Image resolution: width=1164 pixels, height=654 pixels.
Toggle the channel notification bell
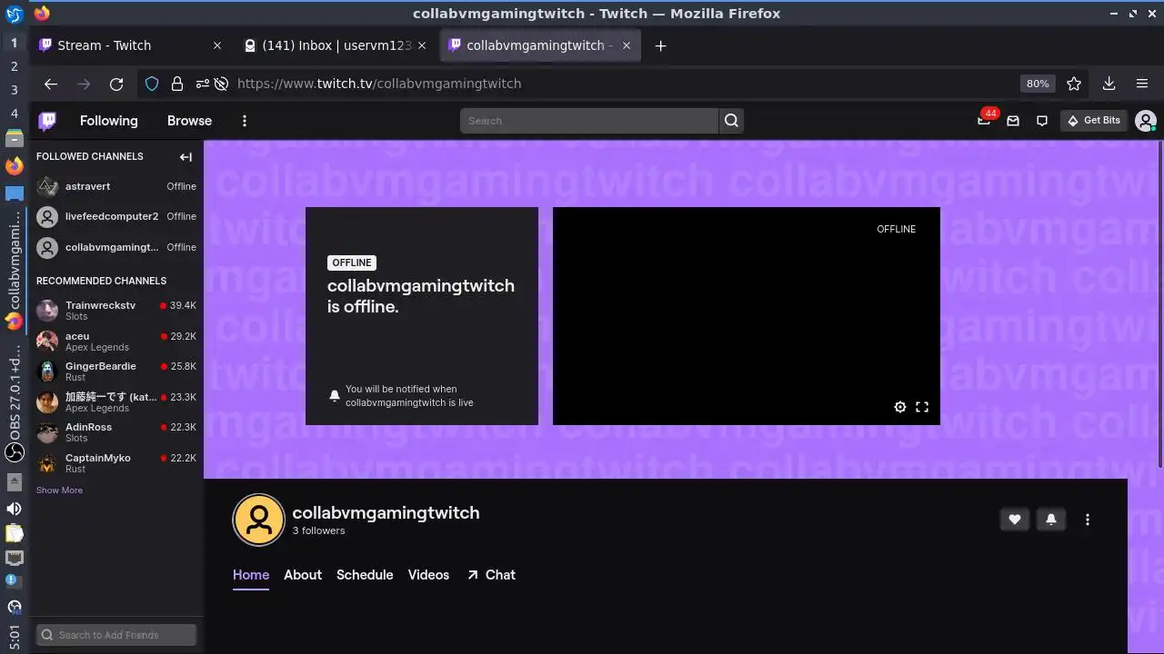[1051, 520]
